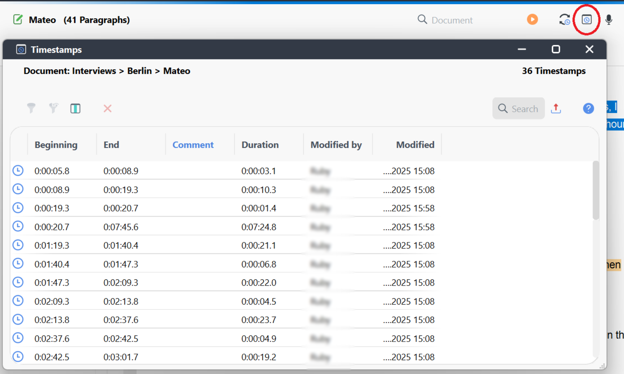Click the red X delete timestamp icon
624x374 pixels.
107,108
